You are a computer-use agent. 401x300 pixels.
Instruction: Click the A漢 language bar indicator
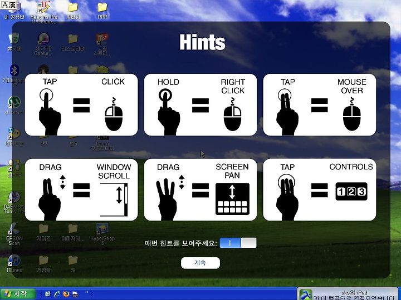point(8,4)
